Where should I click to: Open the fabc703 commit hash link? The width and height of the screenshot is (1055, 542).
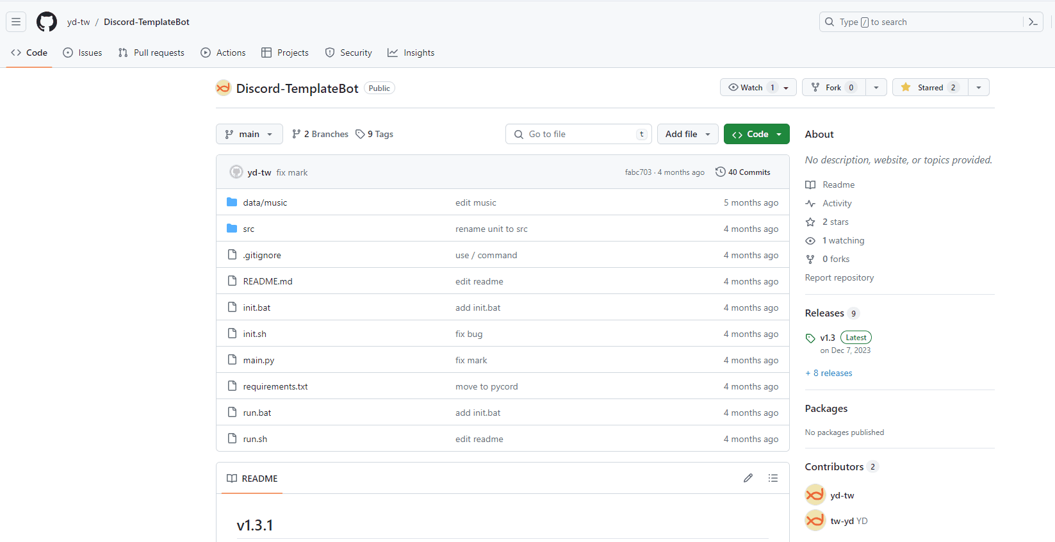coord(638,172)
